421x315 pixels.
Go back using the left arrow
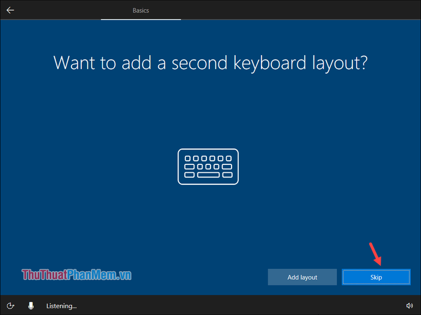pos(10,10)
